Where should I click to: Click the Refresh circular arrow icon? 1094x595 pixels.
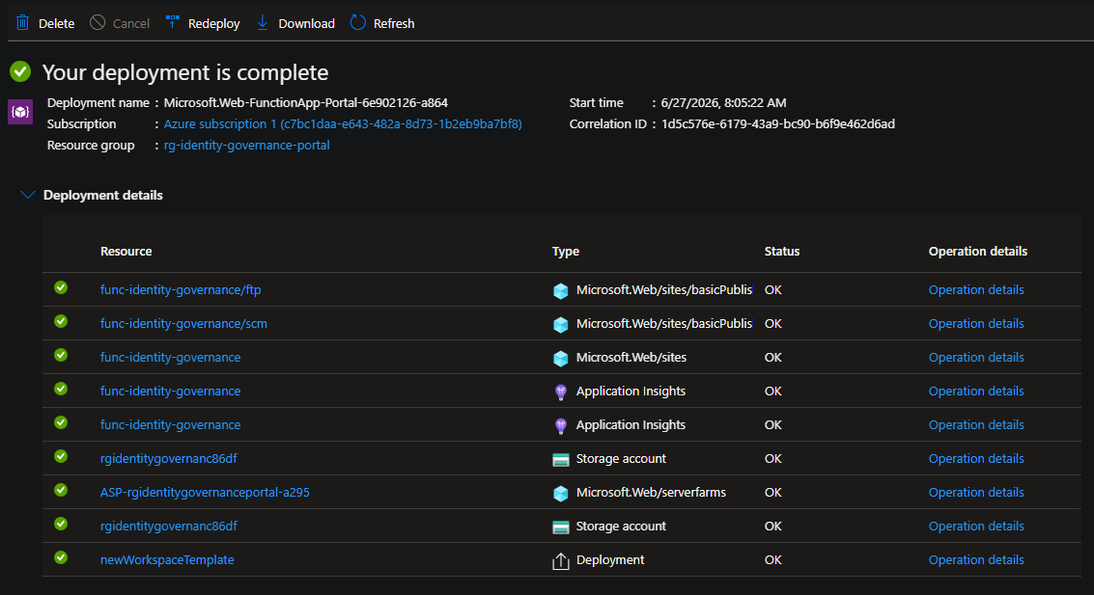coord(358,23)
